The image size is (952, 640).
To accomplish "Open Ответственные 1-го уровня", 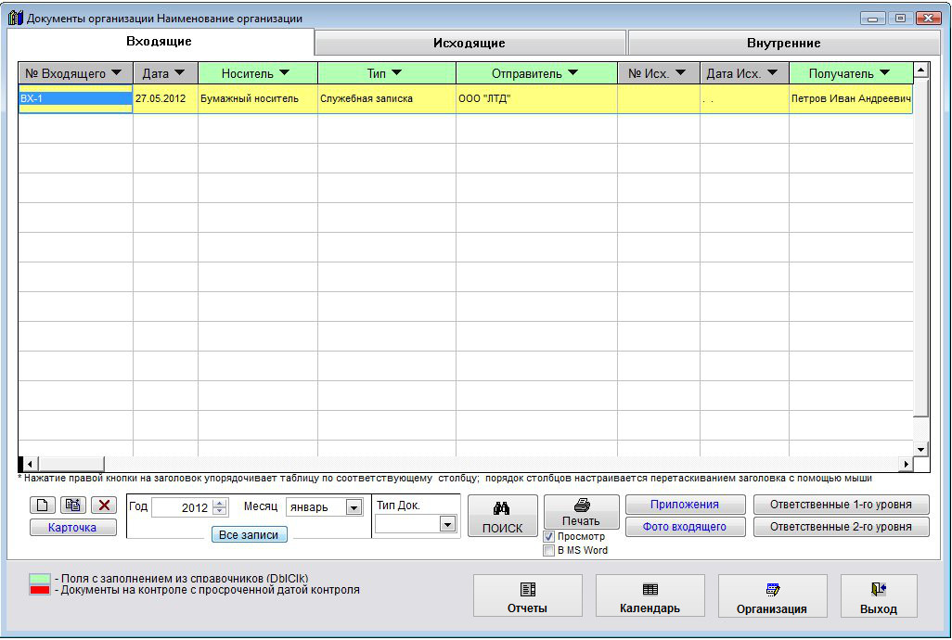I will [x=841, y=506].
